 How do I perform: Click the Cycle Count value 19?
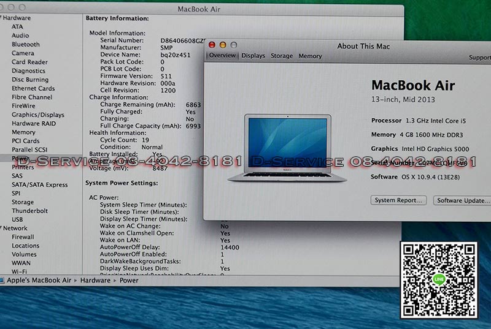point(145,140)
